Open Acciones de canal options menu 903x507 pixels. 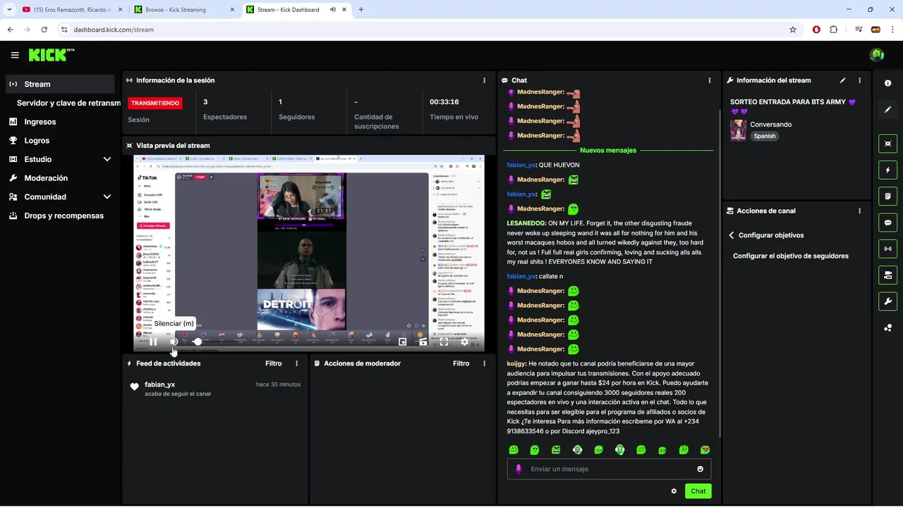coord(859,211)
